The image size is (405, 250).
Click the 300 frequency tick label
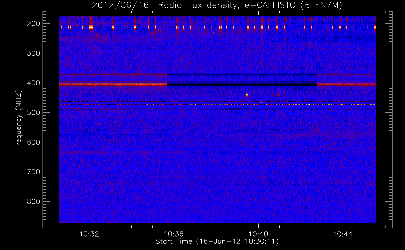[33, 53]
